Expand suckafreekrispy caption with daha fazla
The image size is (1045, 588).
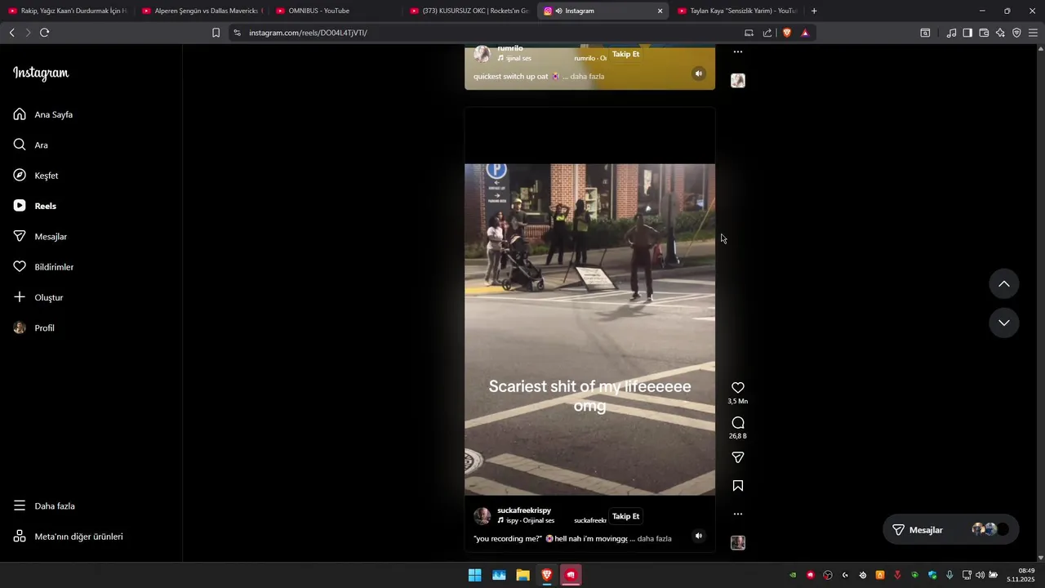pos(655,539)
